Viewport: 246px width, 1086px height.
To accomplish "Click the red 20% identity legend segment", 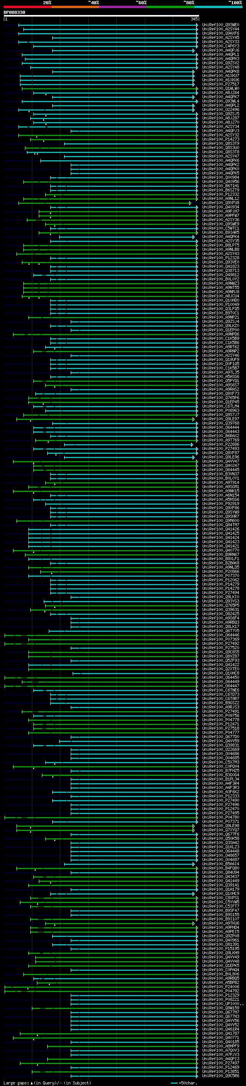I will [27, 7].
